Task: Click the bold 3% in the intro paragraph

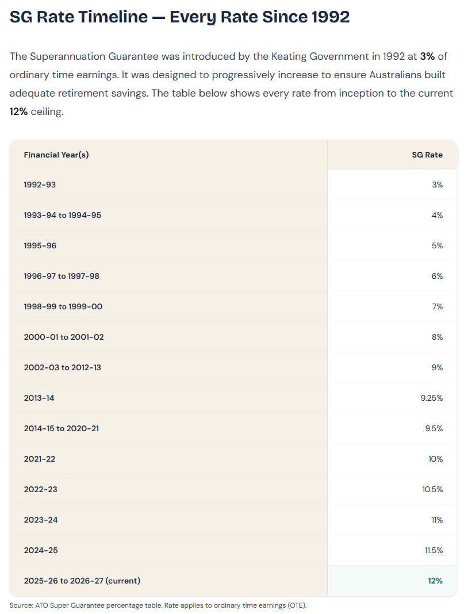Action: click(427, 56)
